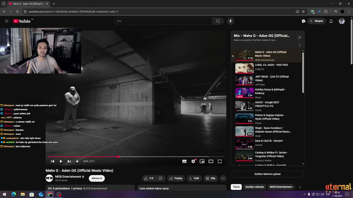This screenshot has height=198, width=353.
Task: Select the MOB Entertainment filter chip
Action: click(281, 187)
